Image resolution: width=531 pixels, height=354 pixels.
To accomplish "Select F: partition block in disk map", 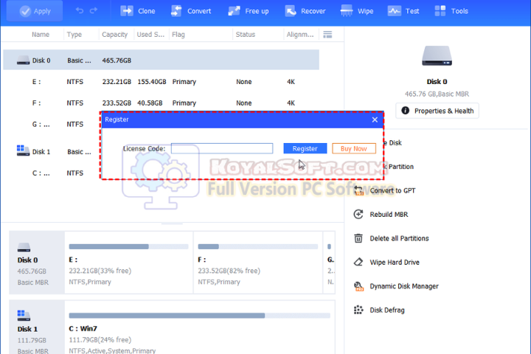I will tap(258, 263).
